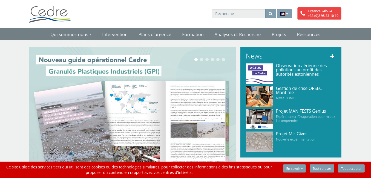Open the News section heading
Screen dimensions: 374x178
pyautogui.click(x=254, y=56)
